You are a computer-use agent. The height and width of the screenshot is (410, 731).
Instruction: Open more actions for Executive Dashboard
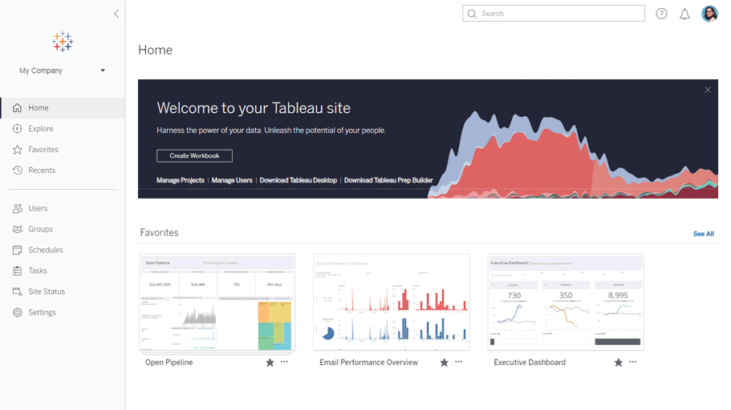click(x=632, y=362)
